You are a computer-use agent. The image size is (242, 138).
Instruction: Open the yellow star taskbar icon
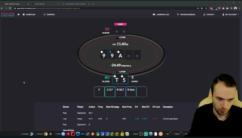[x=97, y=134]
